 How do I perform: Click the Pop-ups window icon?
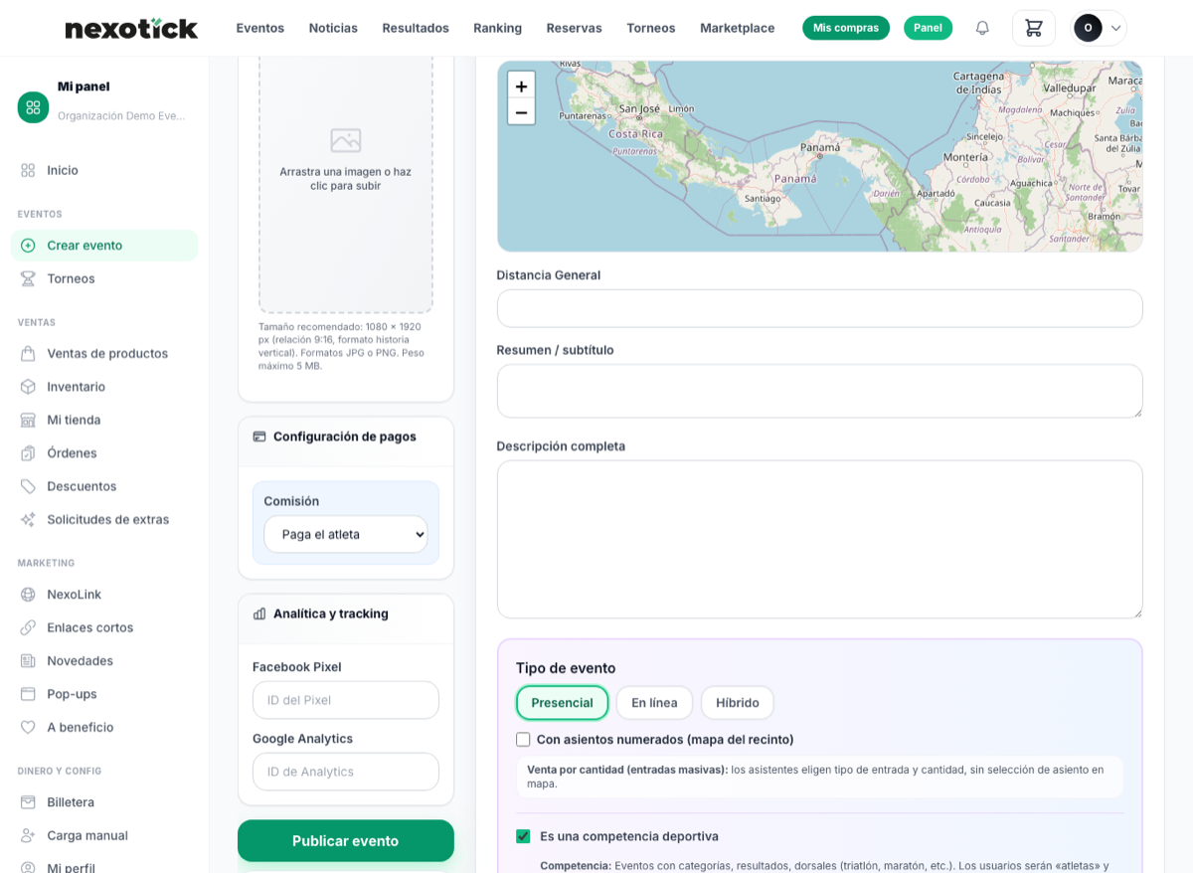pos(28,694)
